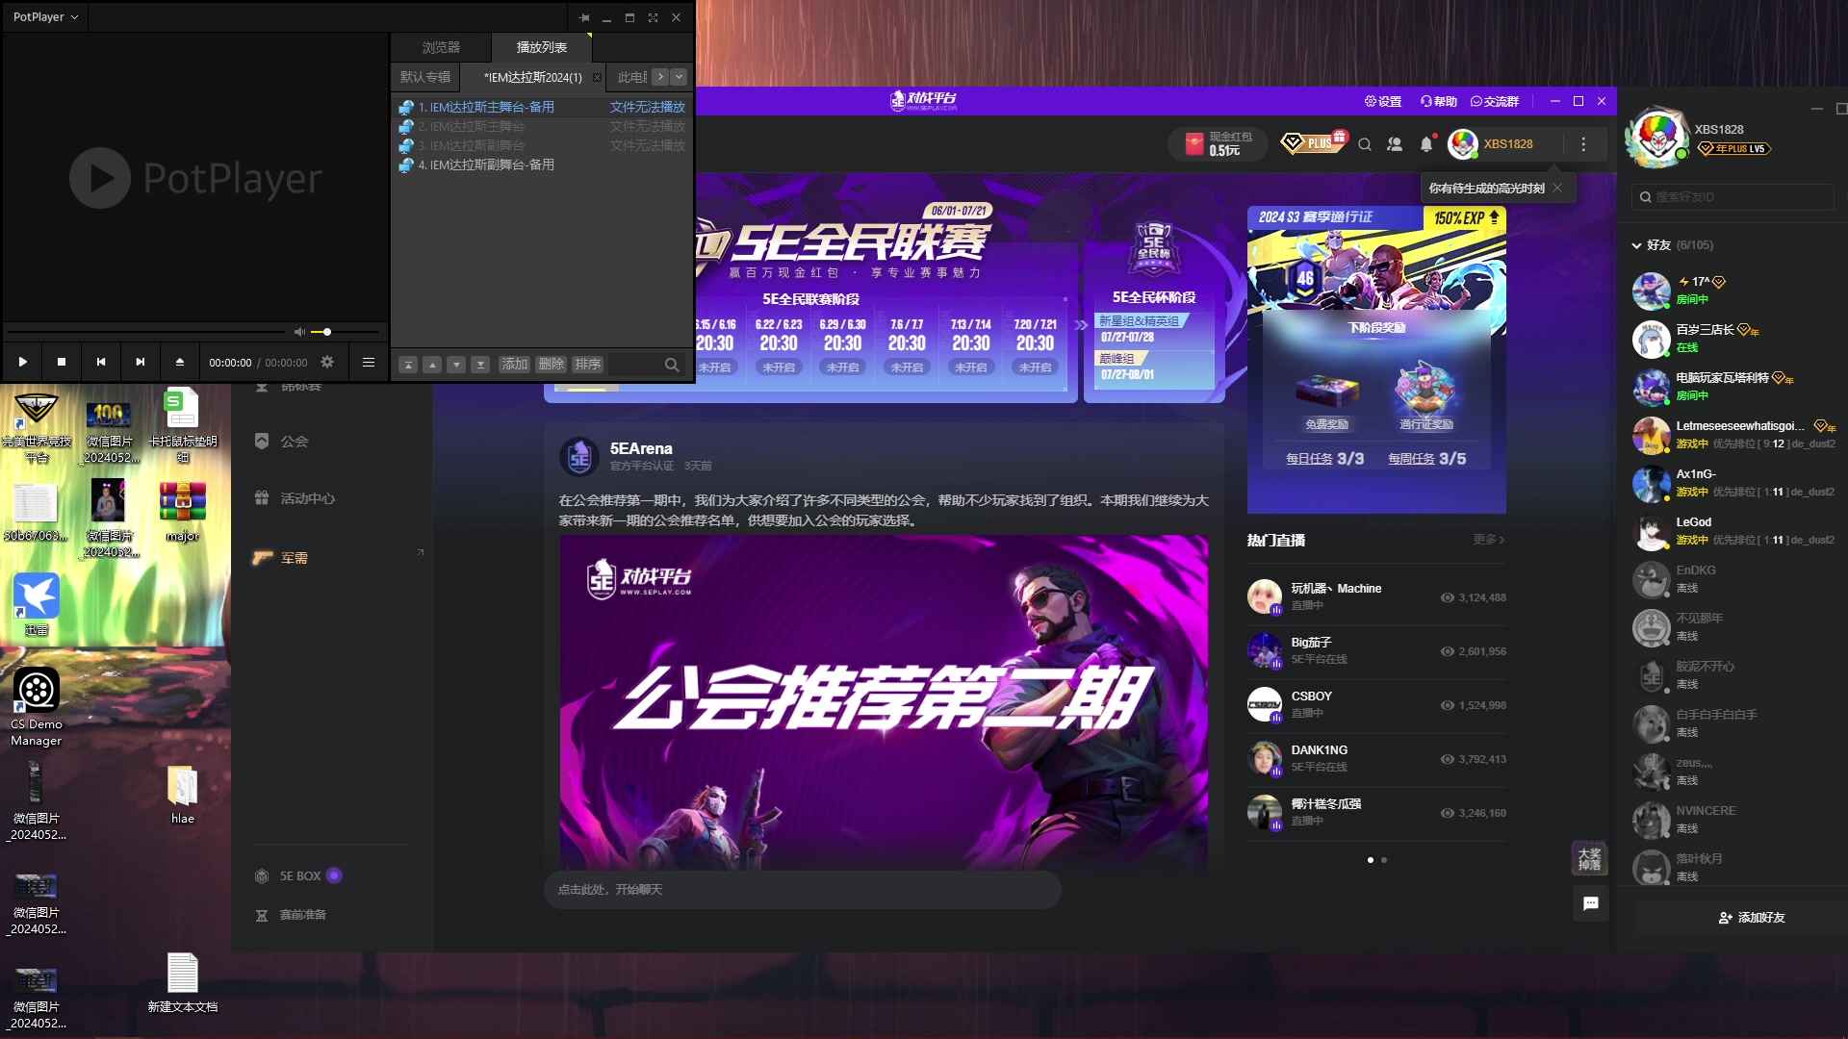This screenshot has height=1039, width=1848.
Task: Select the second carousel dot below the banner
Action: 1384,861
